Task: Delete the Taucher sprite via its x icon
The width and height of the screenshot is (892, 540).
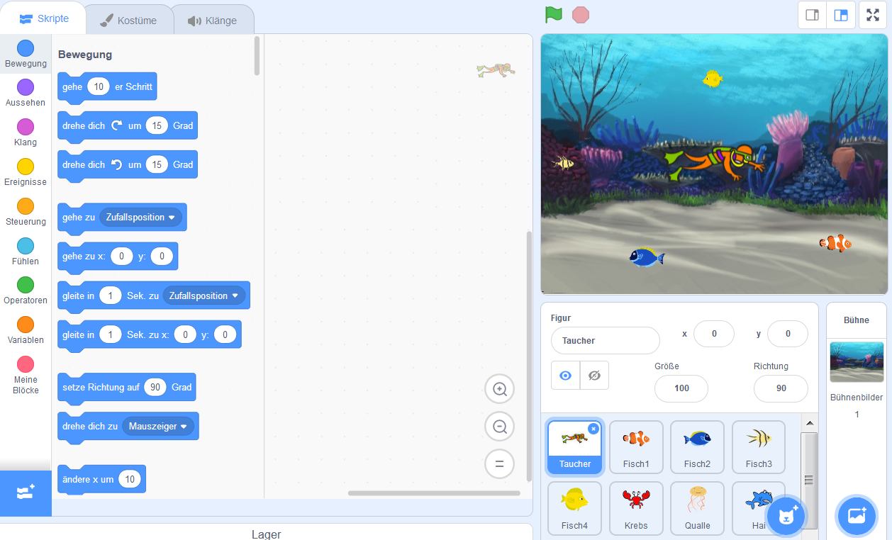Action: click(593, 429)
